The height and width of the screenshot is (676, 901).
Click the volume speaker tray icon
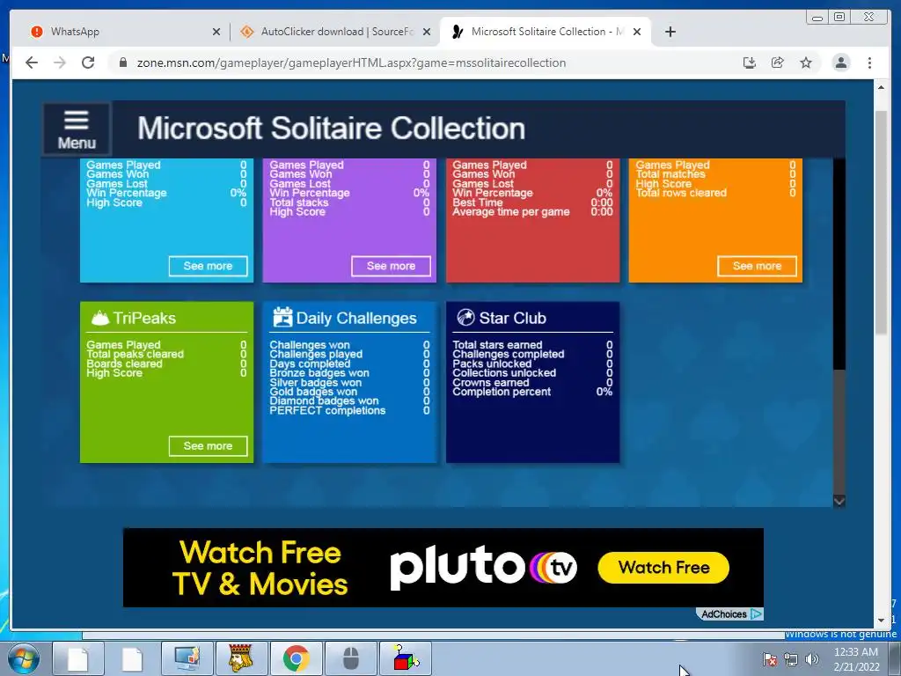pos(812,659)
